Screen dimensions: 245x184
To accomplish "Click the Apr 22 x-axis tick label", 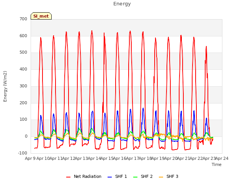I will [196, 158].
